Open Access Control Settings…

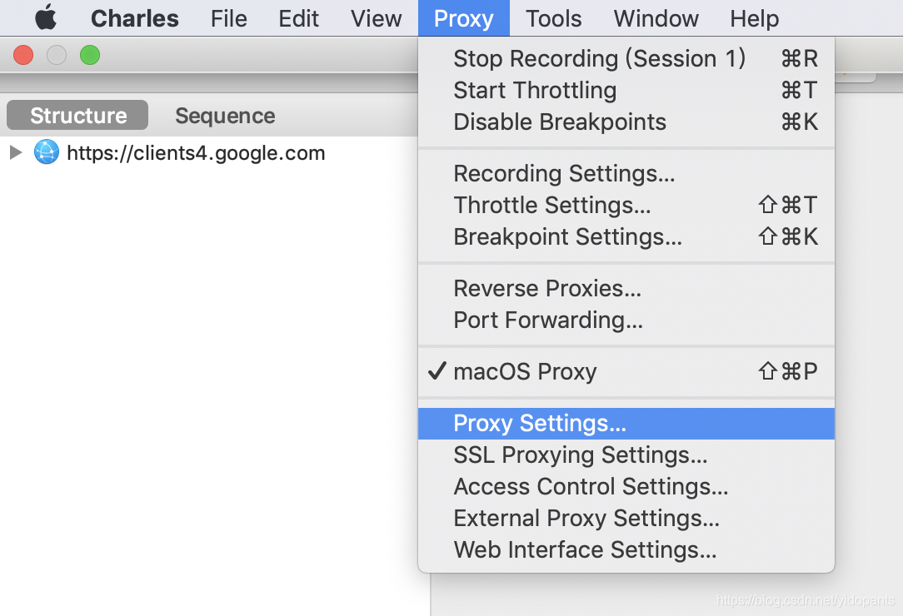coord(626,487)
